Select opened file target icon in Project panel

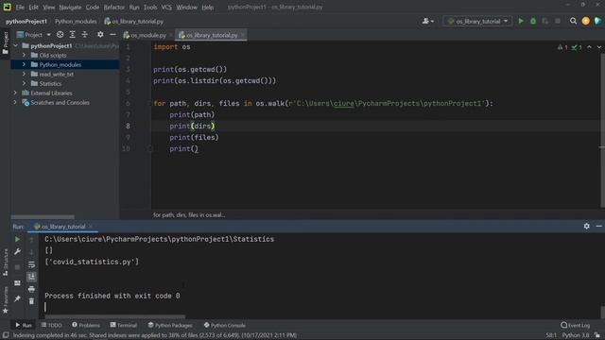[x=60, y=35]
